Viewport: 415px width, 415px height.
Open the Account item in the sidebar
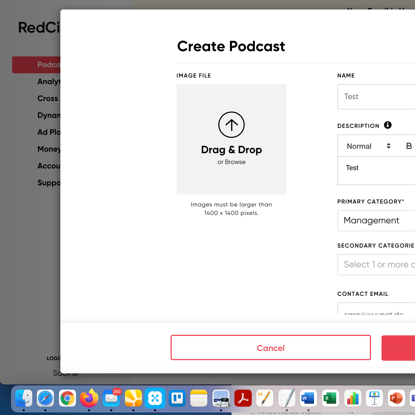49,166
